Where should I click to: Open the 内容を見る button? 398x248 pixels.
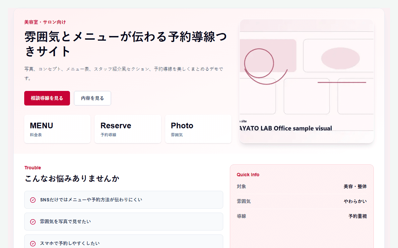[x=93, y=98]
